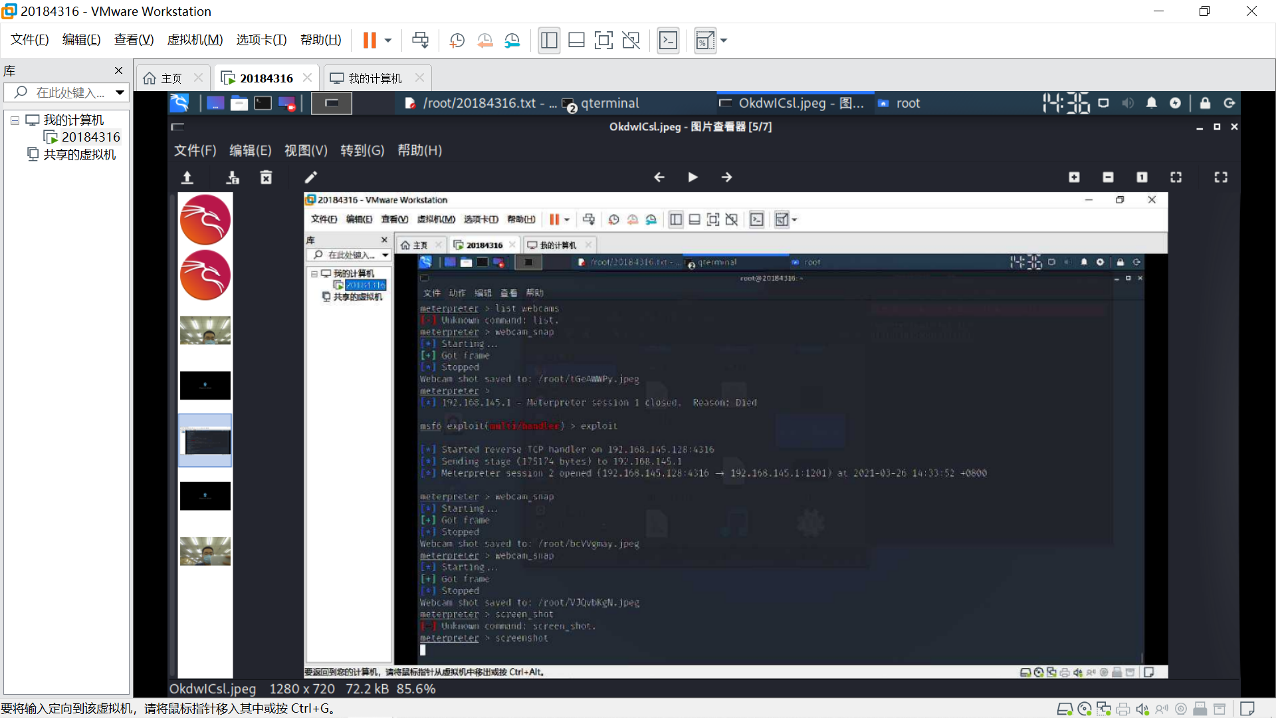1276x718 pixels.
Task: Switch to the 我的计算机 tab
Action: (375, 78)
